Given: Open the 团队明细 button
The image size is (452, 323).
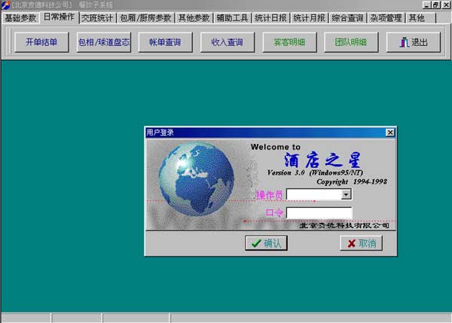Looking at the screenshot, I should pyautogui.click(x=351, y=42).
